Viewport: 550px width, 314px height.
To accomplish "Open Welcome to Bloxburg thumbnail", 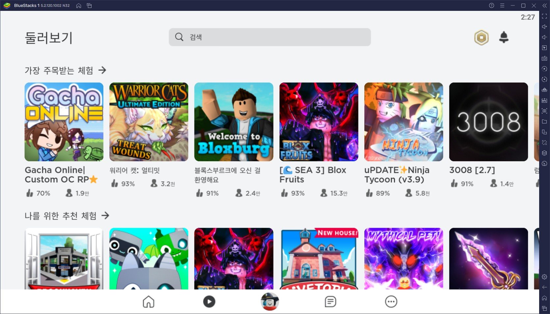I will point(234,122).
